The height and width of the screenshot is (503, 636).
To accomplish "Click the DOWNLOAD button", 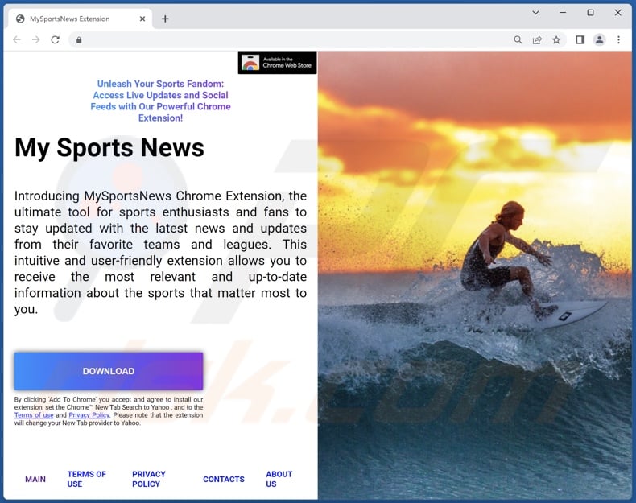I will point(109,371).
